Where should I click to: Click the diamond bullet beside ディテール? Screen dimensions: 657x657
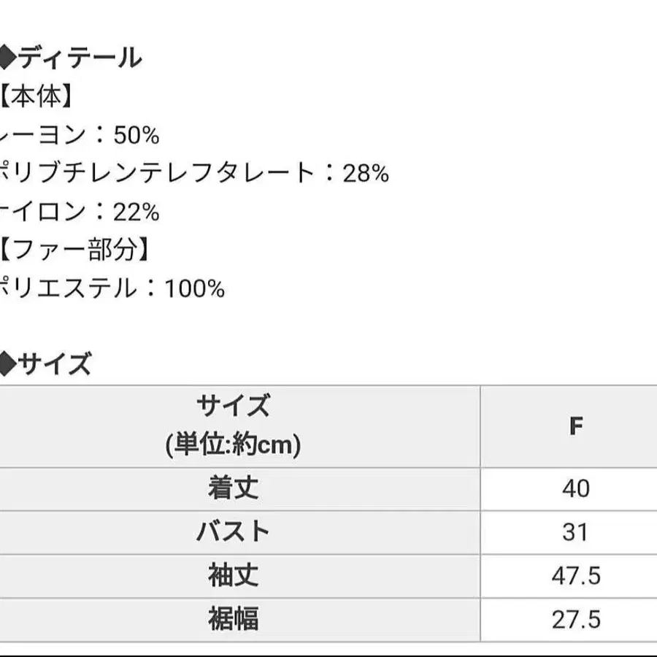pos(7,57)
